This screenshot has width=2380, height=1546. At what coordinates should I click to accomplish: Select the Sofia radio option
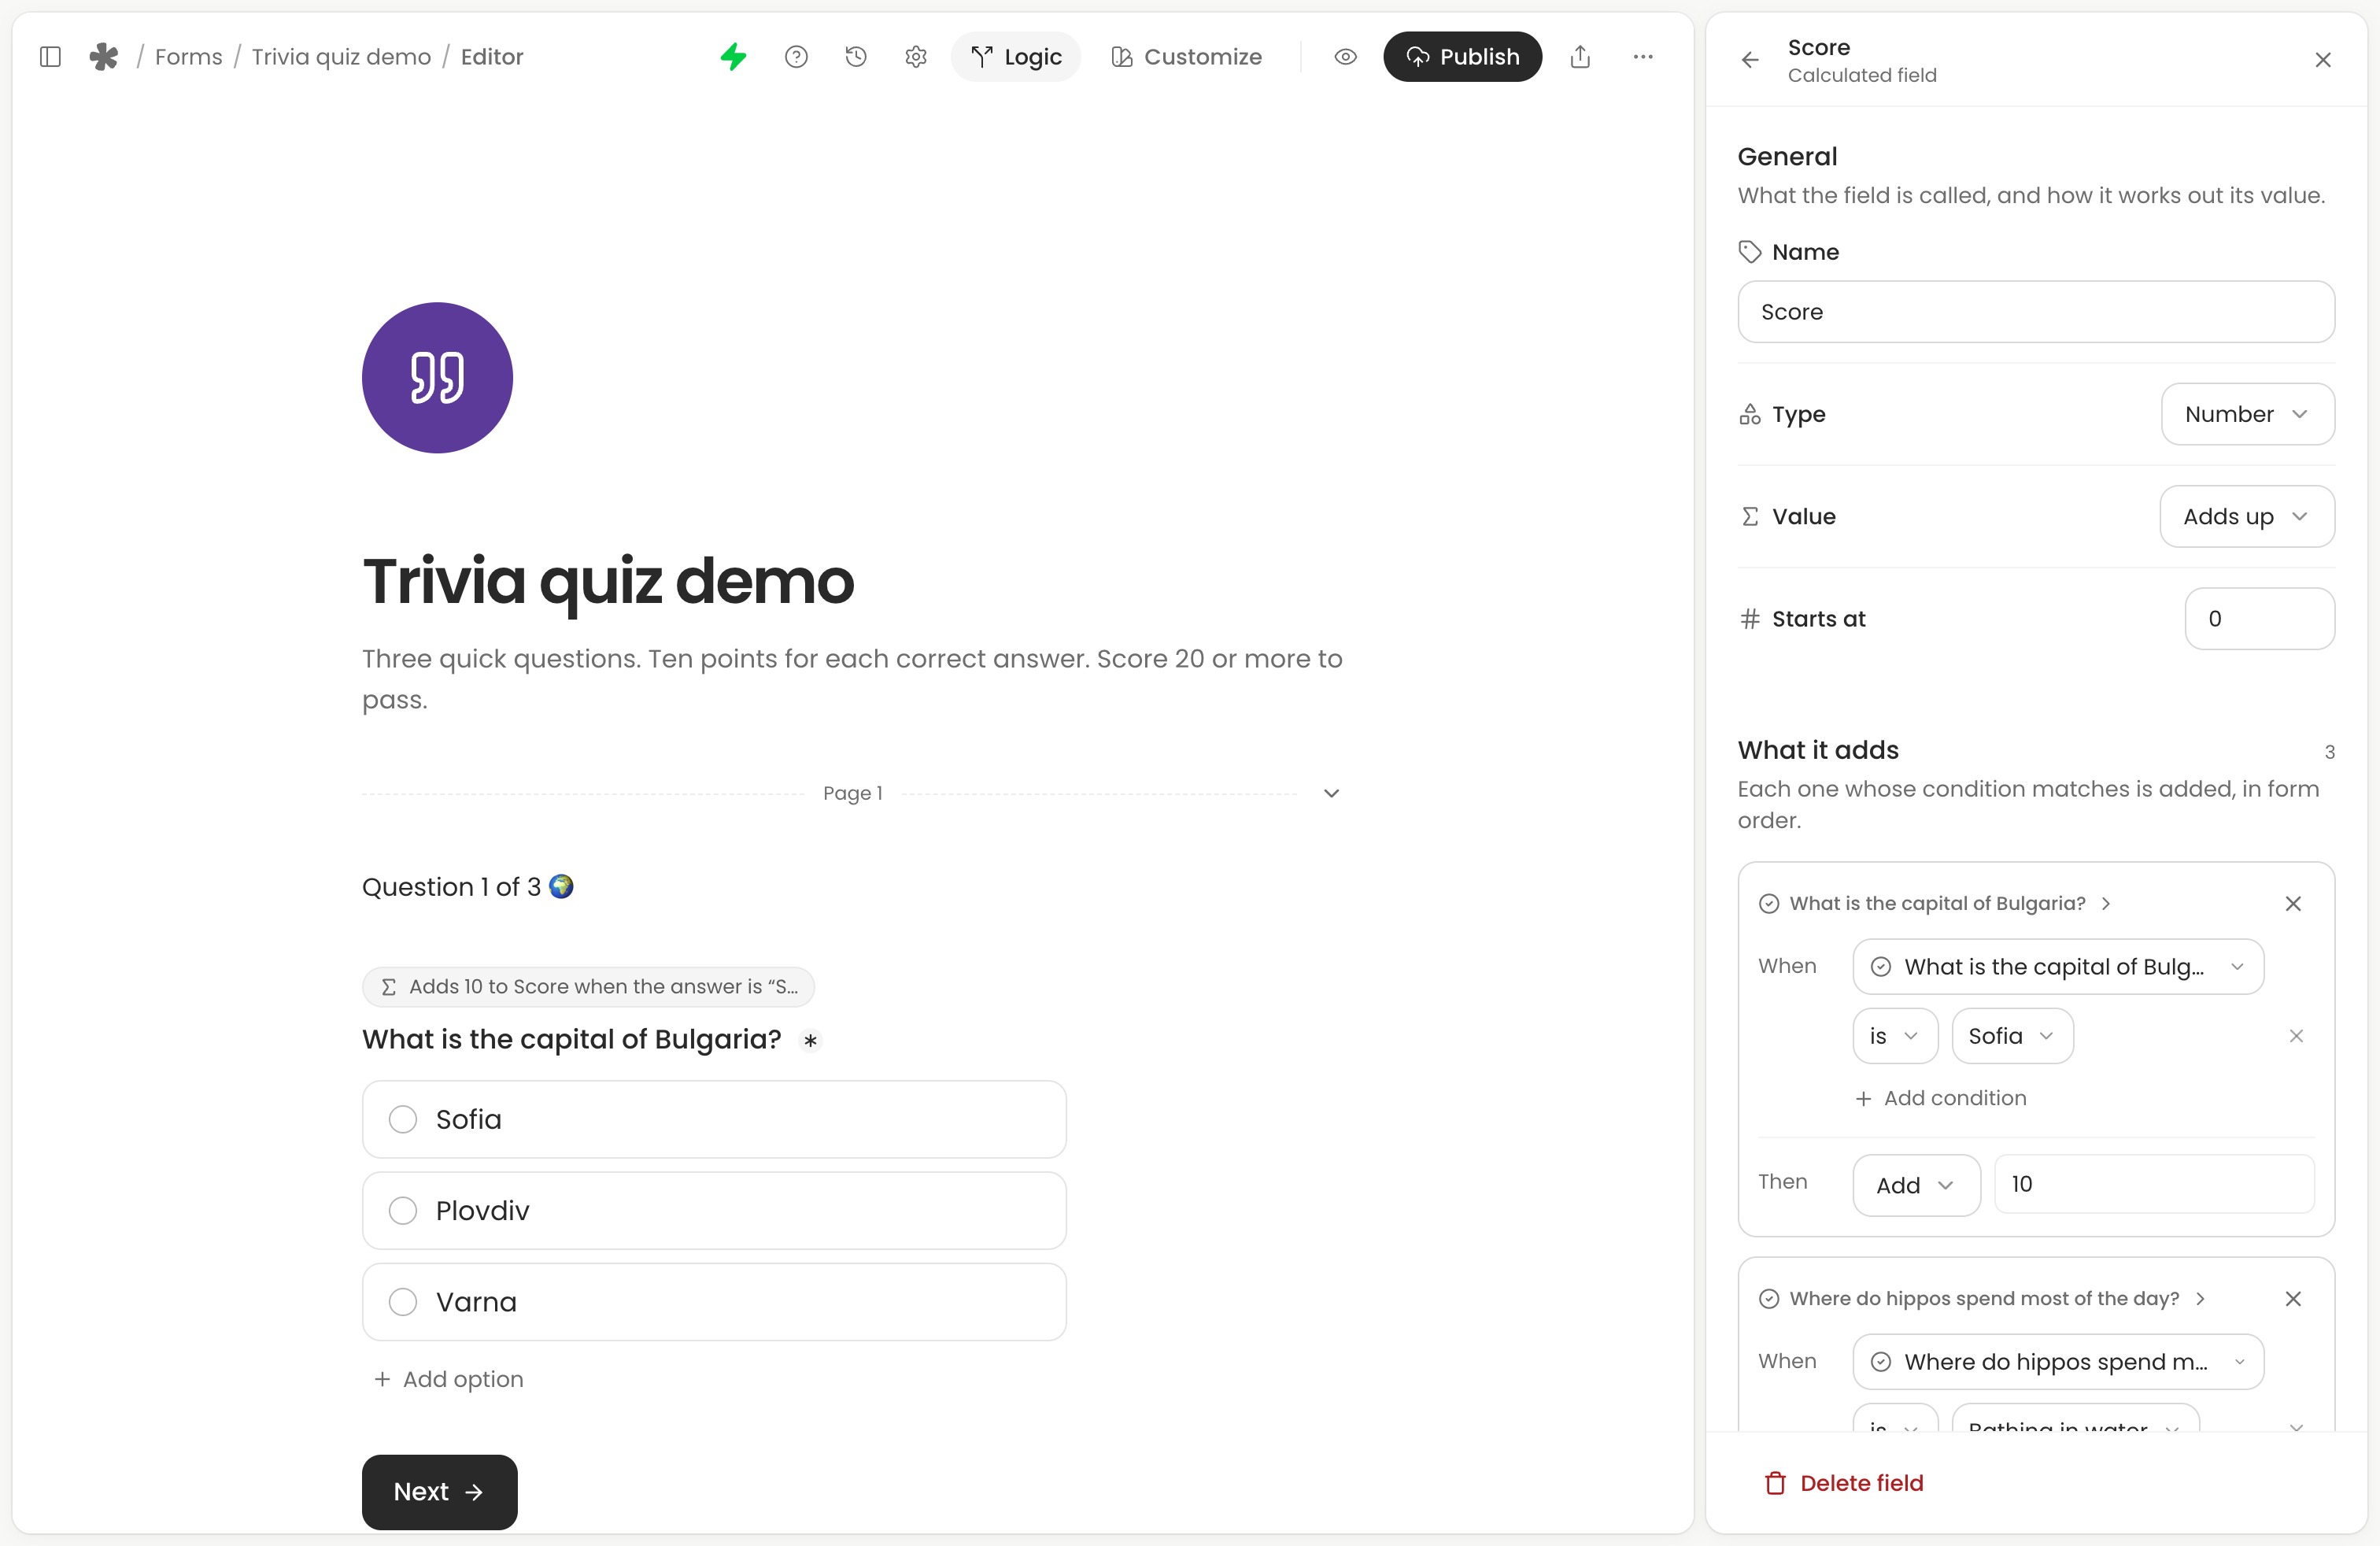tap(403, 1119)
